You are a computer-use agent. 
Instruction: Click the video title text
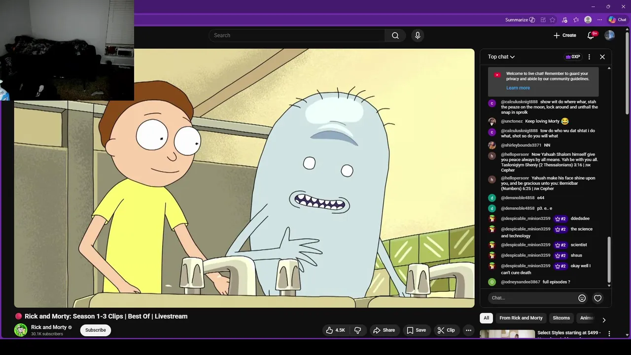(106, 317)
